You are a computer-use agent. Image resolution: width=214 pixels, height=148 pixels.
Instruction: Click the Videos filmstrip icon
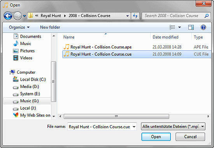(16, 58)
